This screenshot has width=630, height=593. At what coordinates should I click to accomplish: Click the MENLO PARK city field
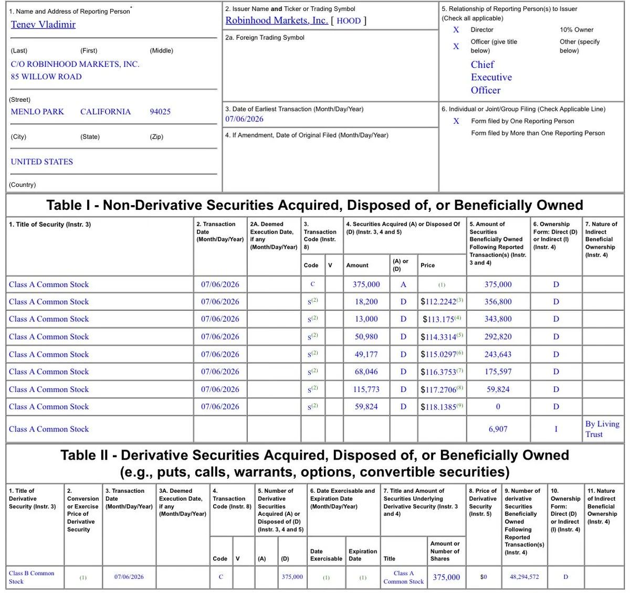pyautogui.click(x=37, y=112)
